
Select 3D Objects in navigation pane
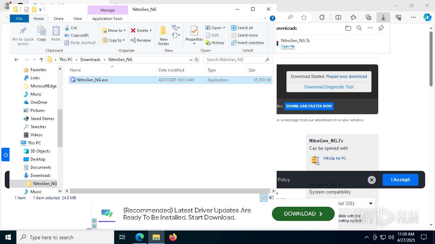pos(40,151)
